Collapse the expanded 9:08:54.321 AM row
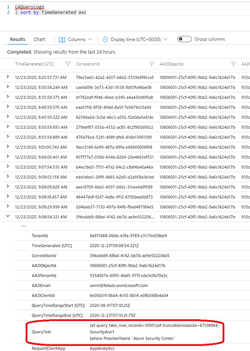The width and height of the screenshot is (250, 351). [8, 216]
